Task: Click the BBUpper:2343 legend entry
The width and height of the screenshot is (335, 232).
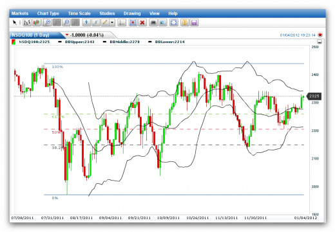Action: pos(80,42)
